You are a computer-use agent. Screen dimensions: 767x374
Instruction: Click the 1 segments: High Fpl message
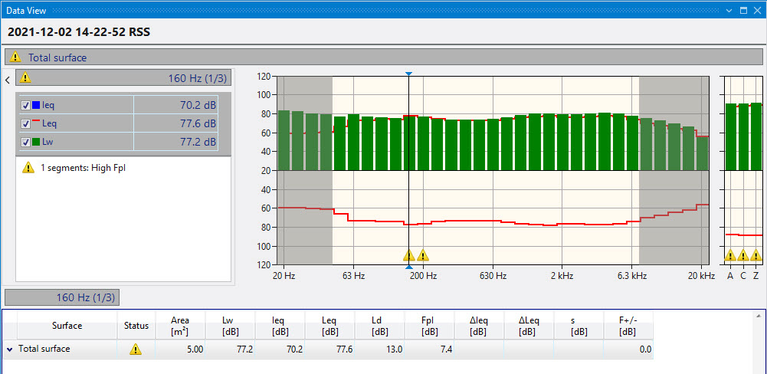84,168
